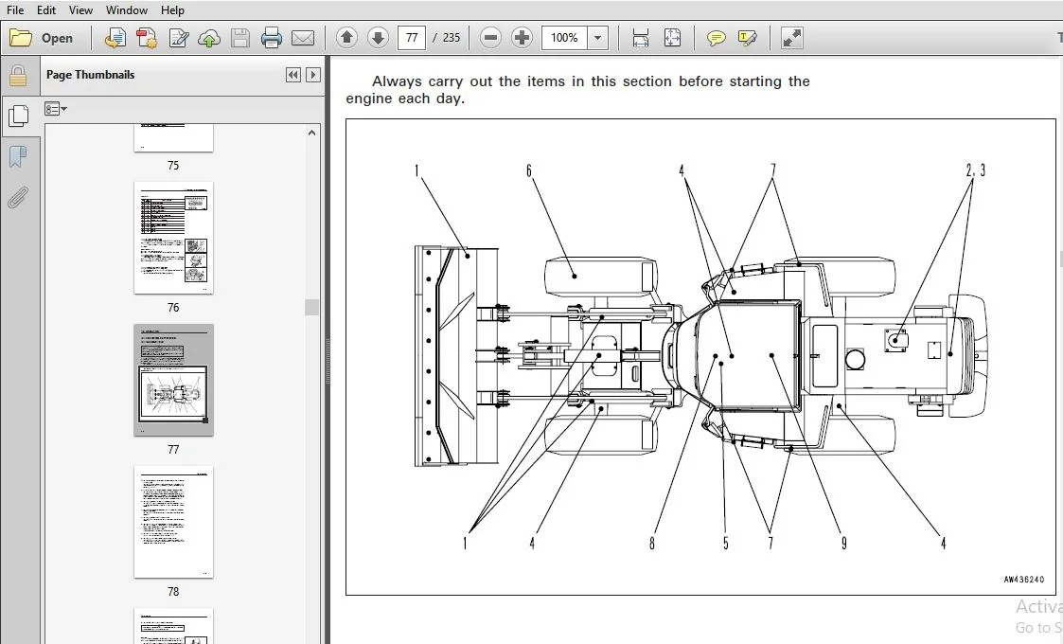
Task: Click the Bookmarks panel icon
Action: pyautogui.click(x=18, y=157)
